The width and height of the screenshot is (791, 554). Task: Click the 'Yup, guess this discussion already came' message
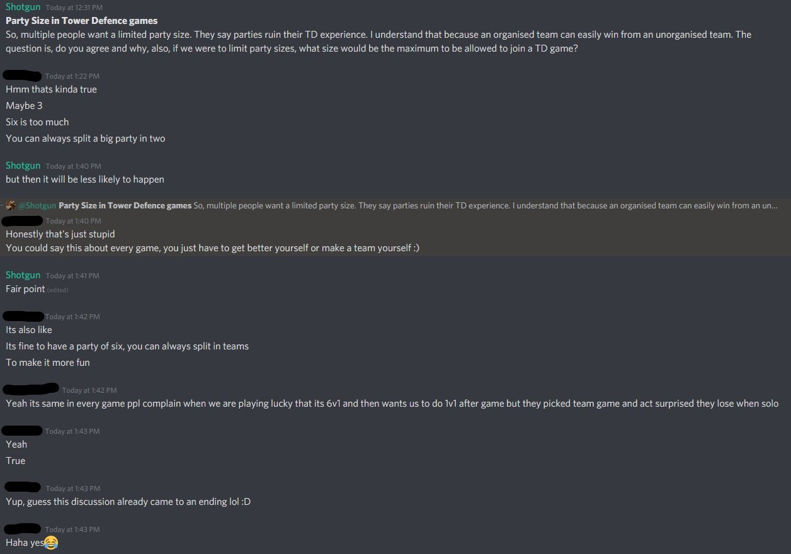pos(128,502)
